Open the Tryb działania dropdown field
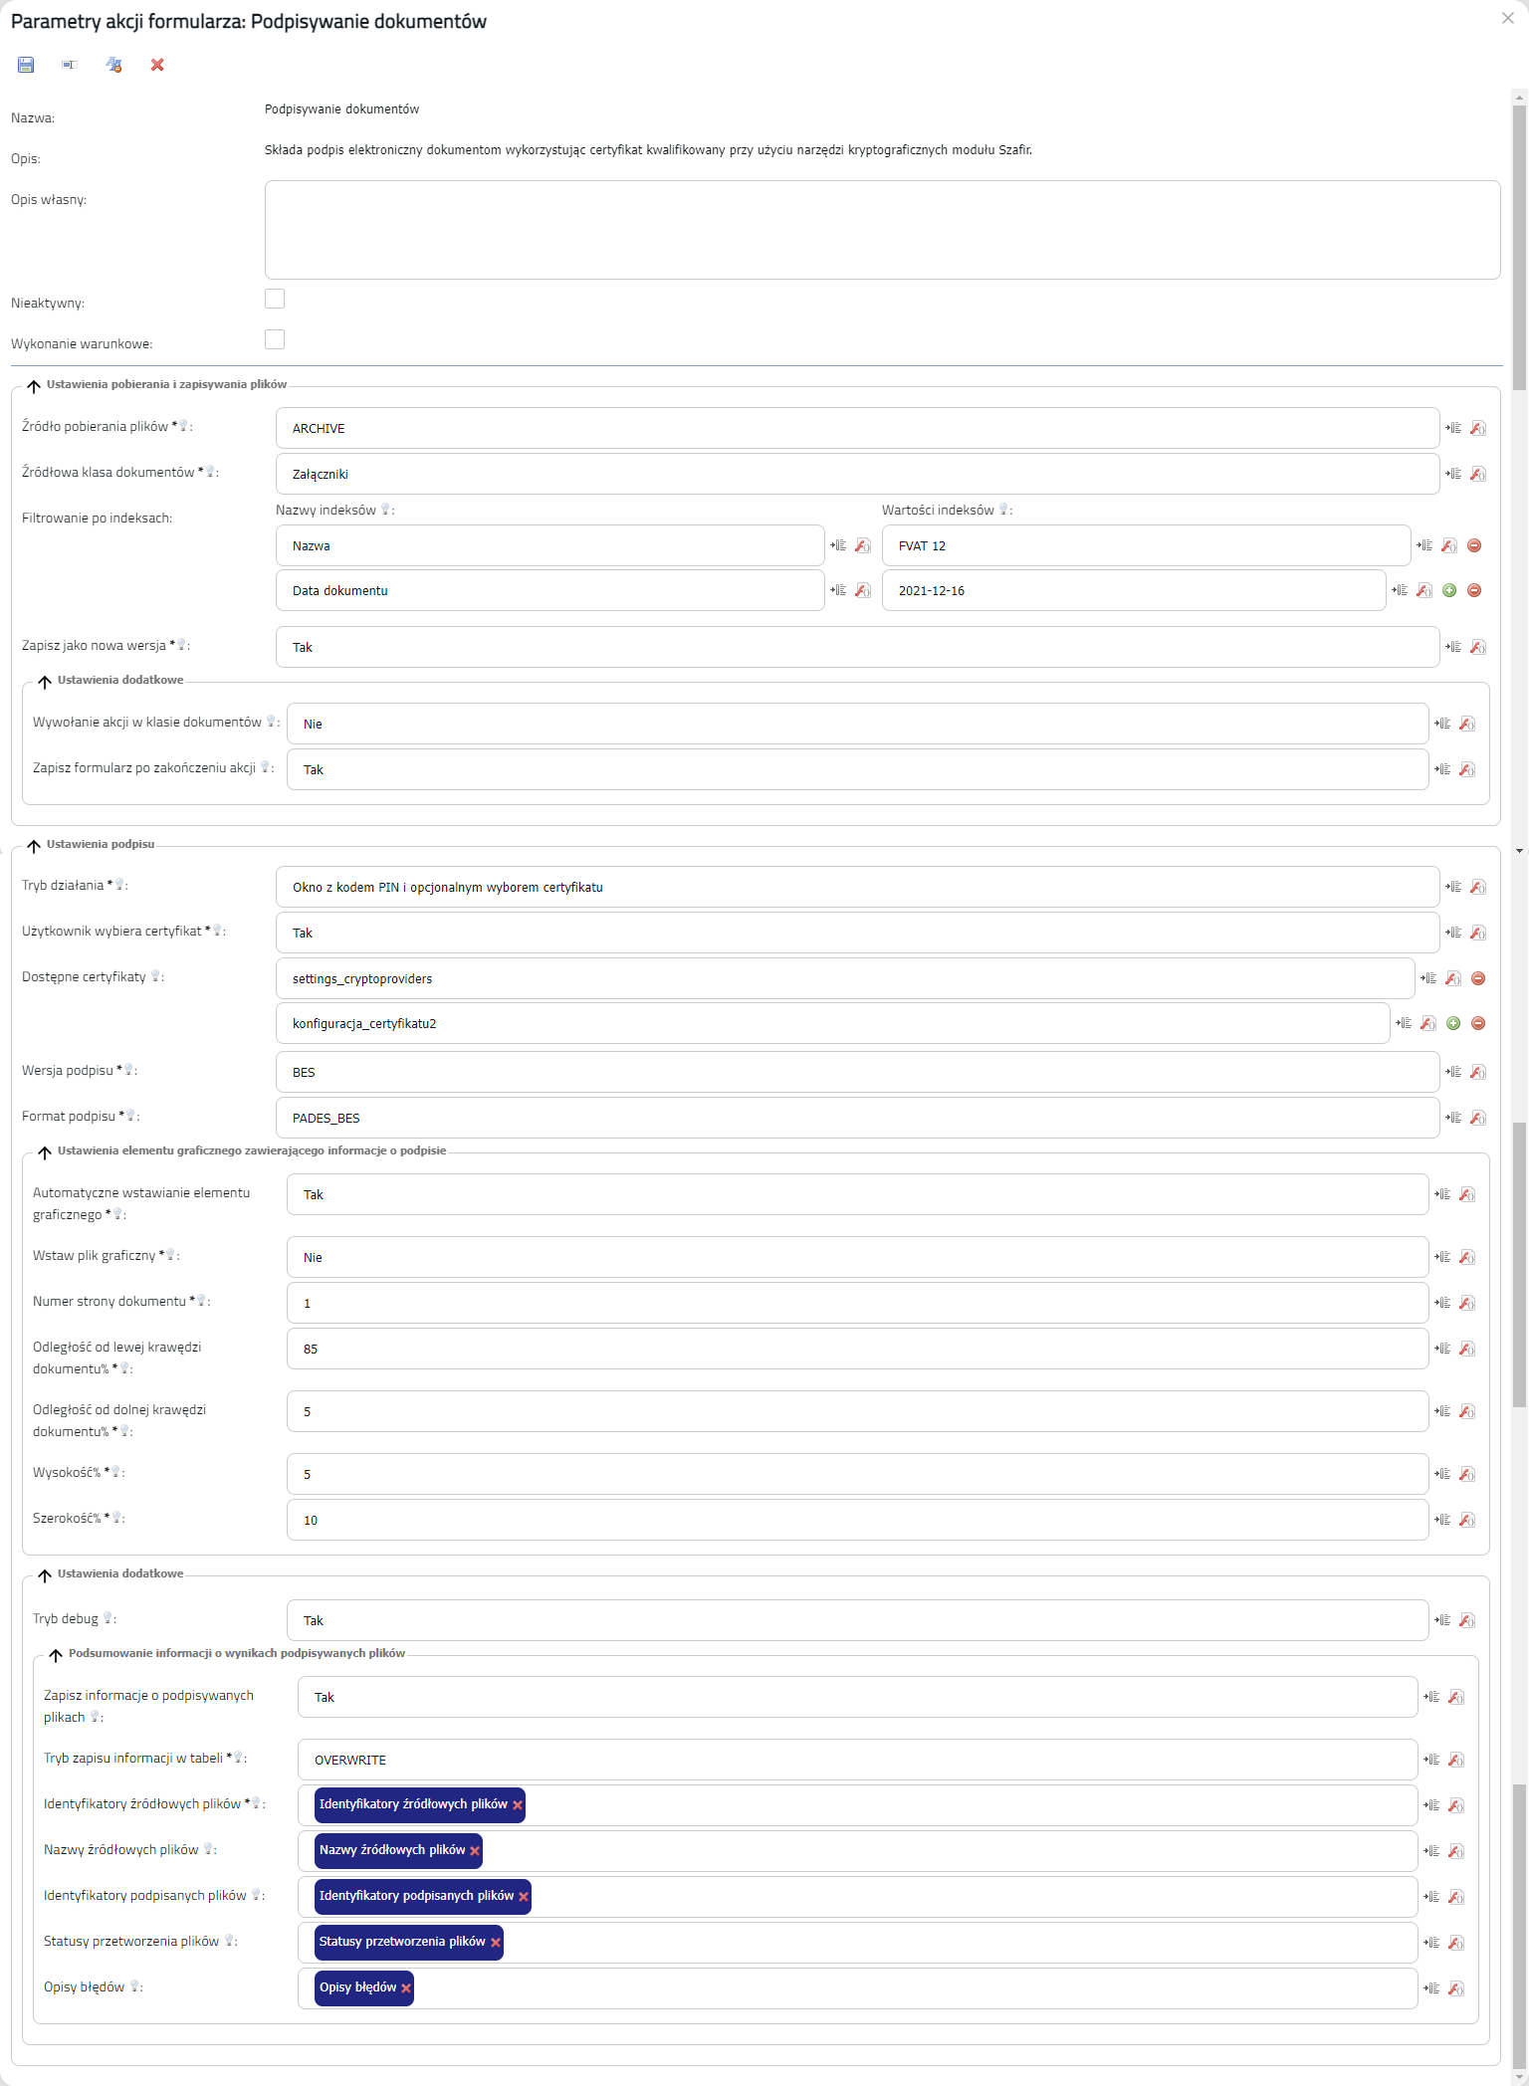 857,887
